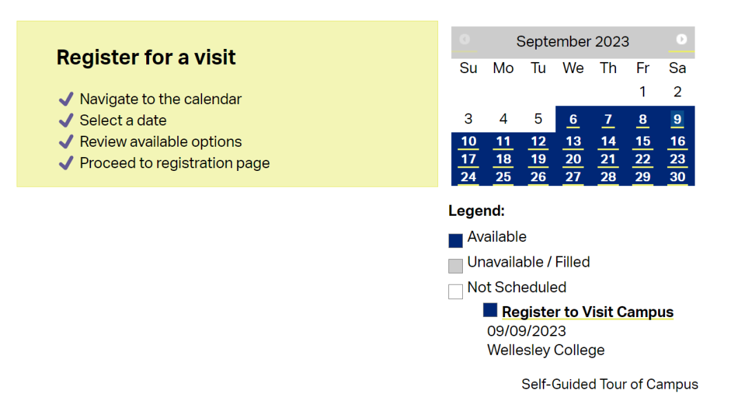Image resolution: width=745 pixels, height=408 pixels.
Task: Pick Monday September 11 date
Action: click(503, 141)
